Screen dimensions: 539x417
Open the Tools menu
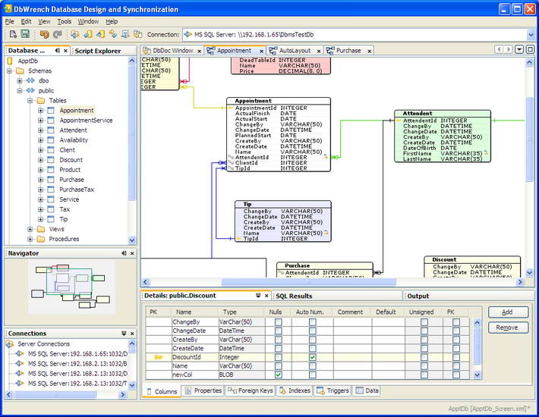[x=65, y=21]
